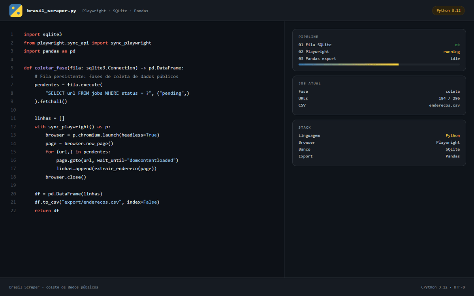Click the Brasil Scraper footer text

pyautogui.click(x=54, y=287)
